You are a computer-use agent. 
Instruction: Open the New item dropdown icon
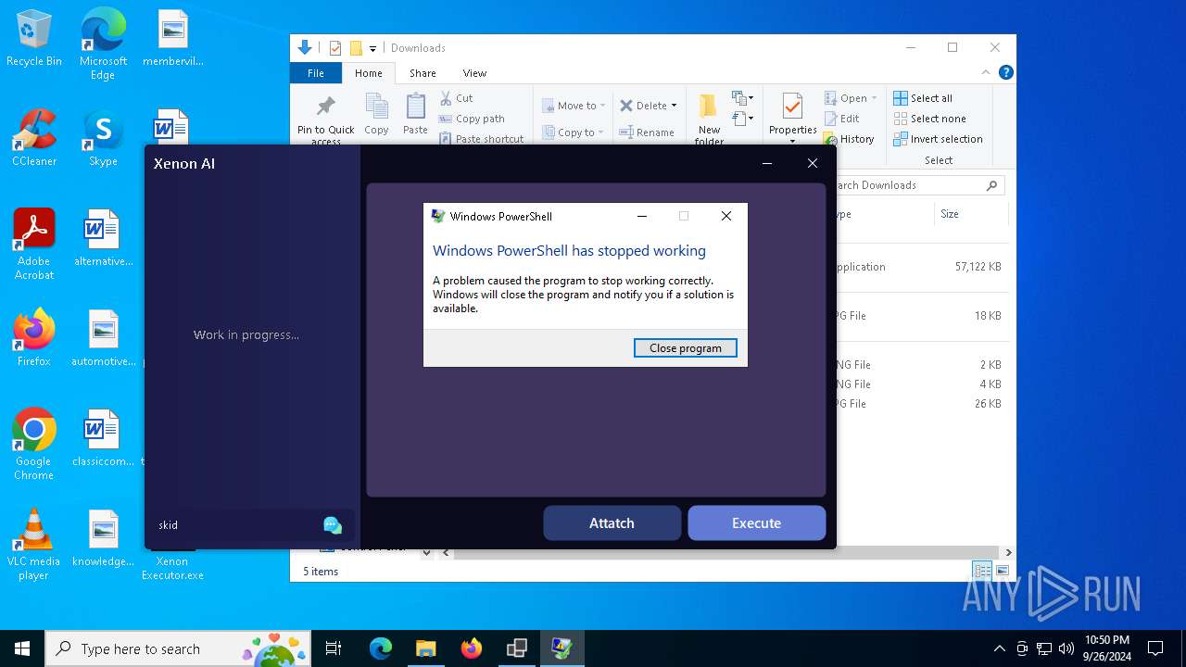742,98
